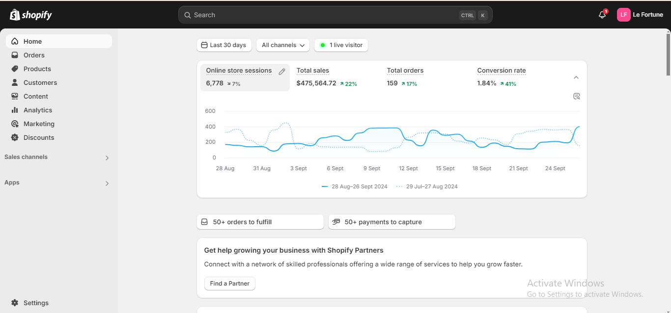This screenshot has height=313, width=671.
Task: Open Content in the sidebar
Action: (x=59, y=96)
